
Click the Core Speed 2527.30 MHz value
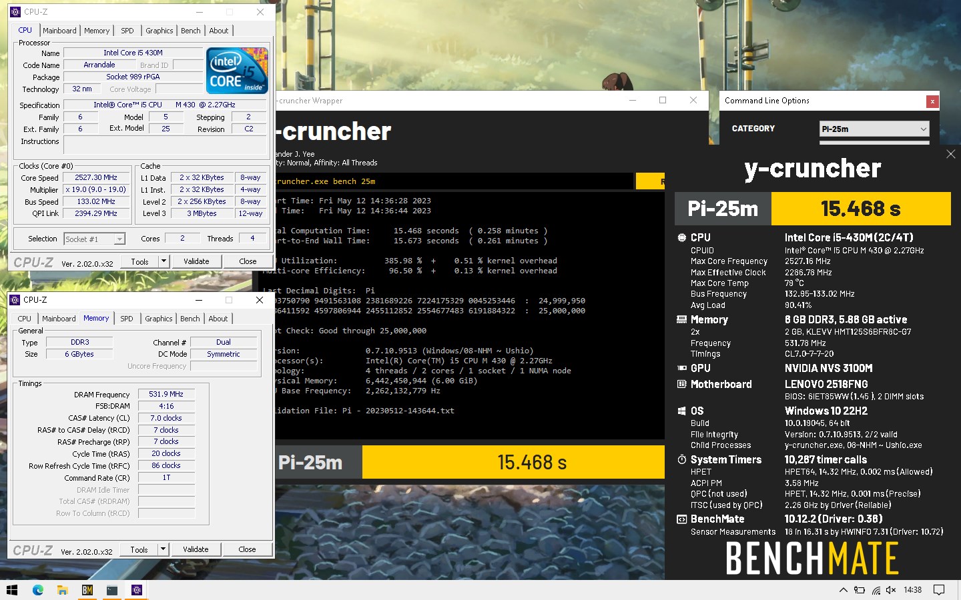(96, 178)
